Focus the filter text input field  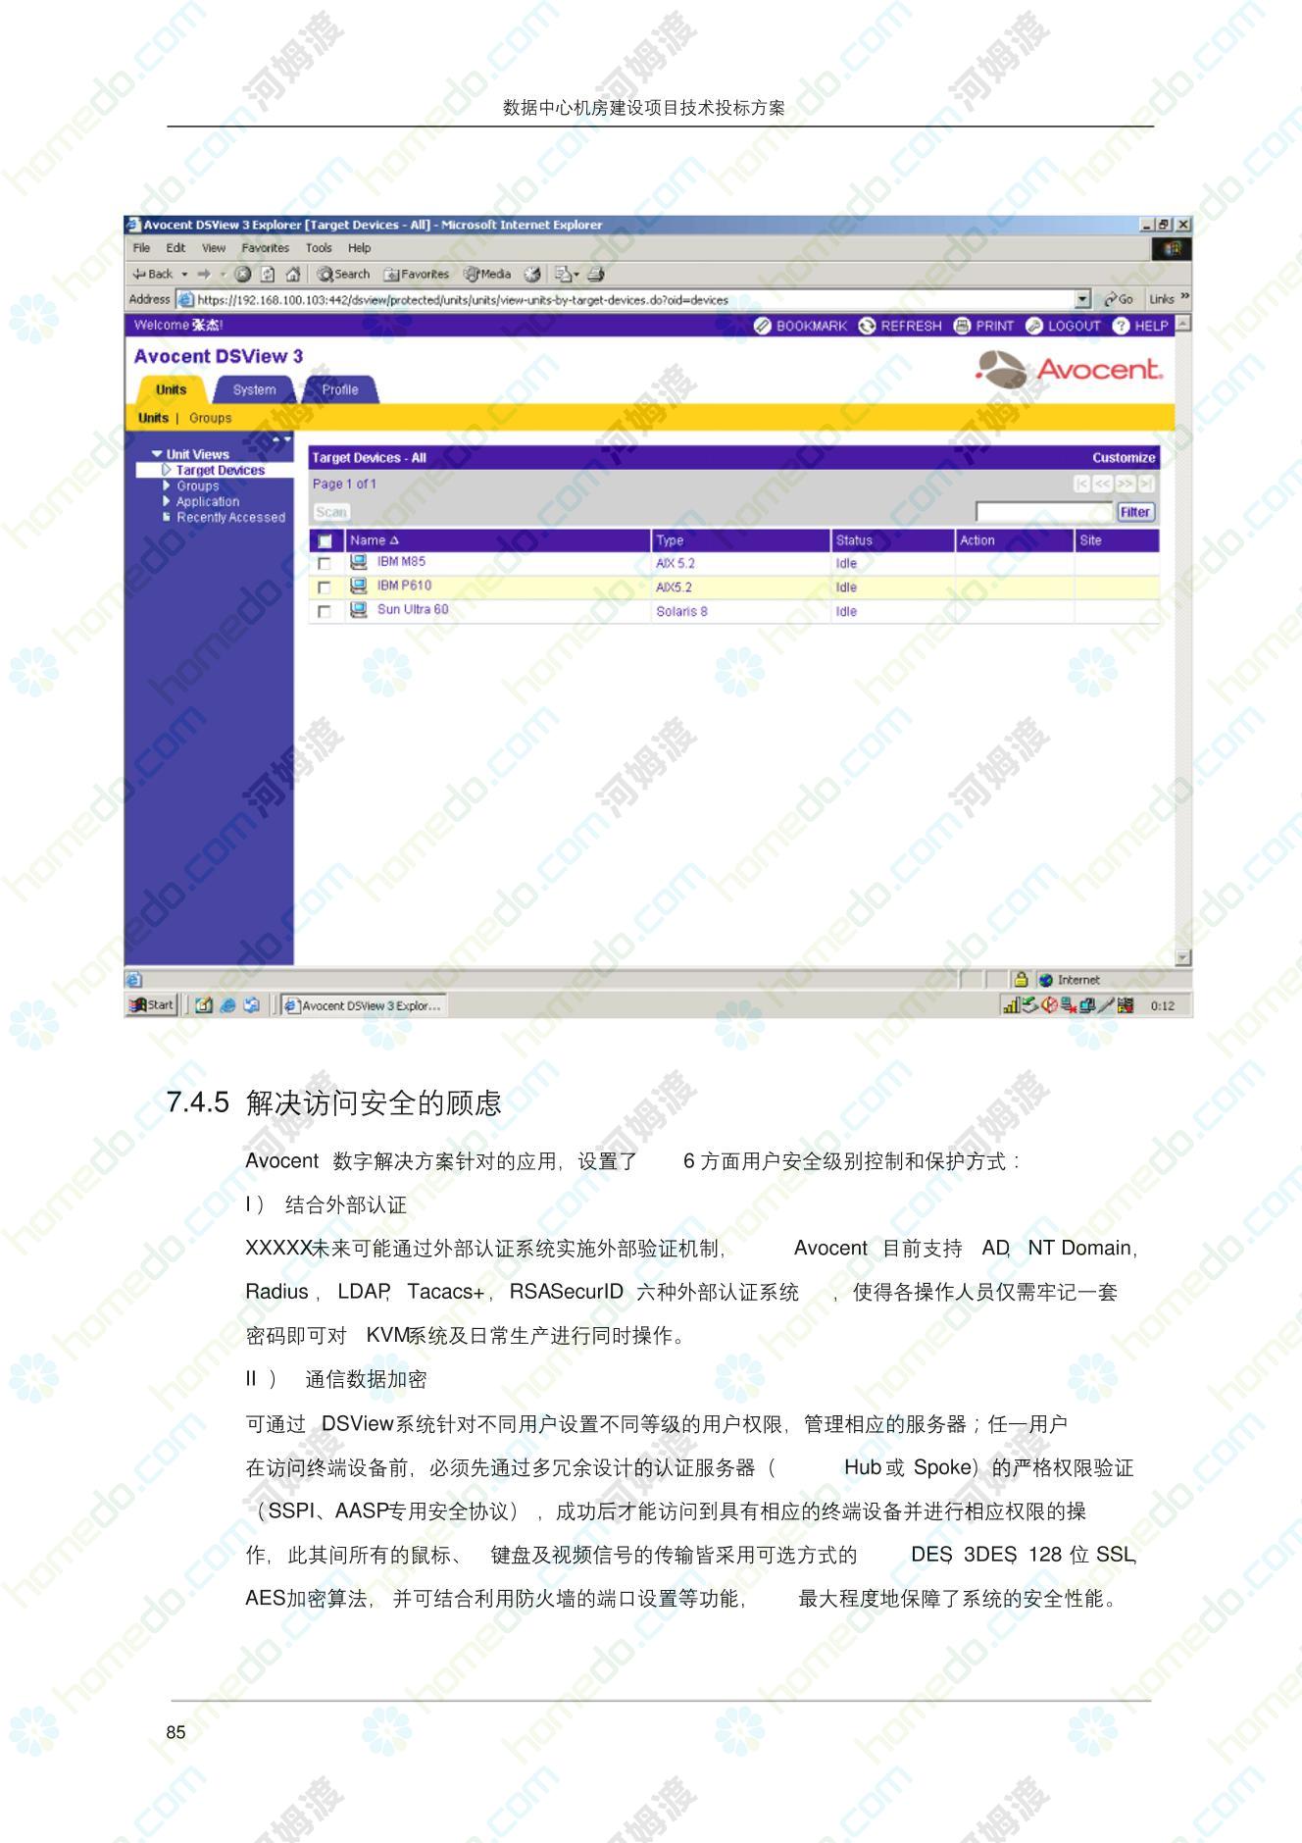point(1045,512)
